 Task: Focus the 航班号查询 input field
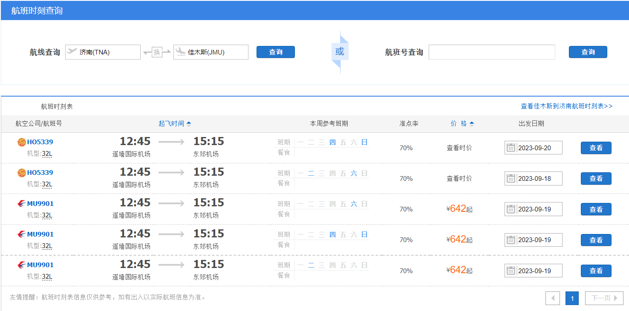[492, 52]
